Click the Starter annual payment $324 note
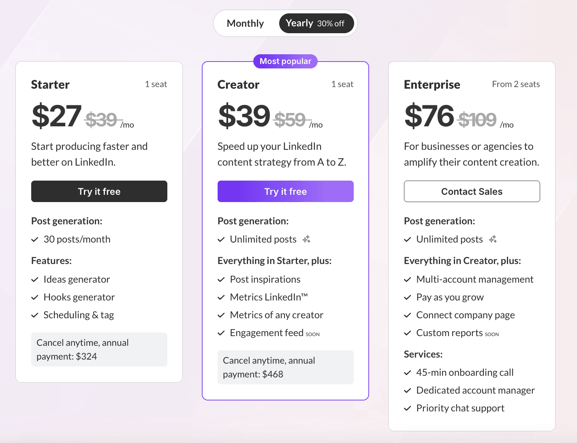Image resolution: width=577 pixels, height=443 pixels. click(x=99, y=349)
